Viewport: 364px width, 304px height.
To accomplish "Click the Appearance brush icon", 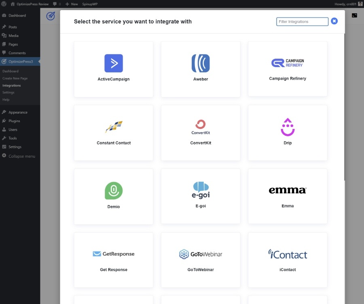I will click(x=4, y=112).
